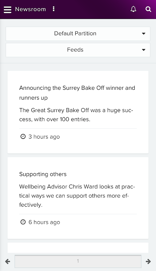
Task: Open the hamburger navigation menu
Action: coord(7,9)
